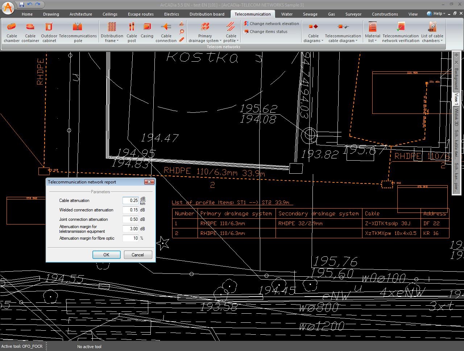Click Change network elevation

[x=274, y=24]
